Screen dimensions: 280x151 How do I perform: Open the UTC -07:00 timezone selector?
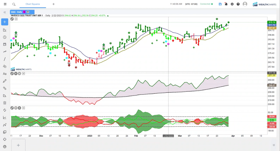click(191, 4)
